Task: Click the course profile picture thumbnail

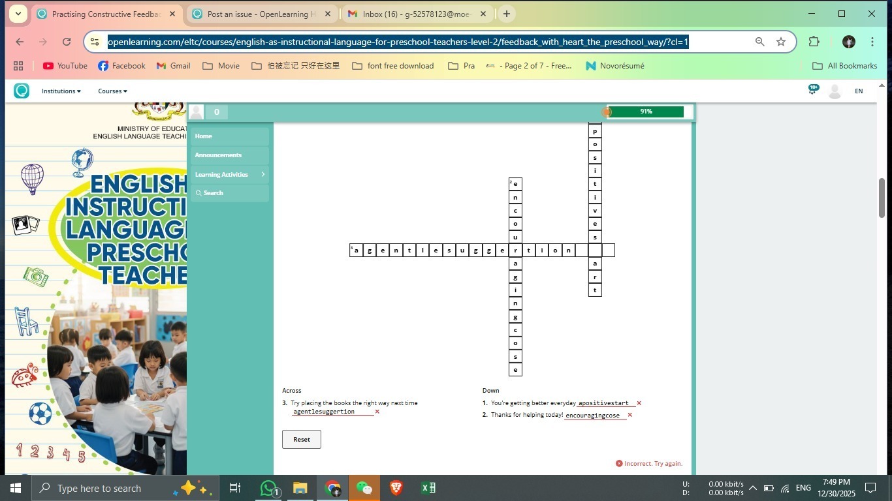Action: pos(197,112)
